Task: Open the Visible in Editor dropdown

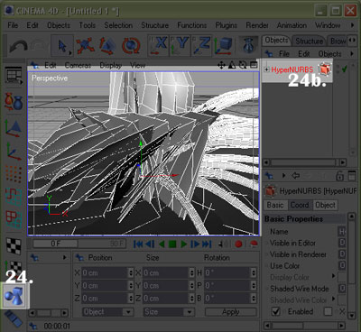Action: click(342, 243)
